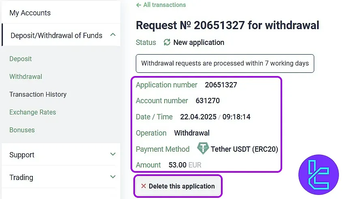
Task: Open the Withdrawal page link
Action: (x=26, y=76)
